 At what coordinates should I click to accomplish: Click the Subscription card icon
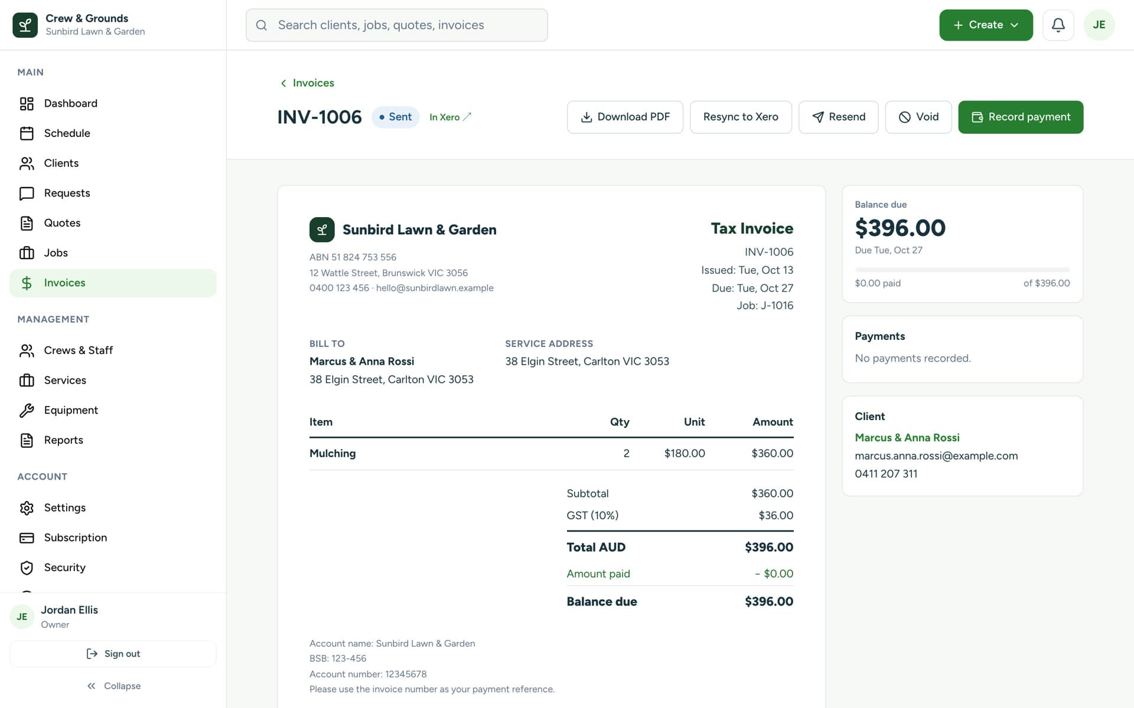click(27, 538)
